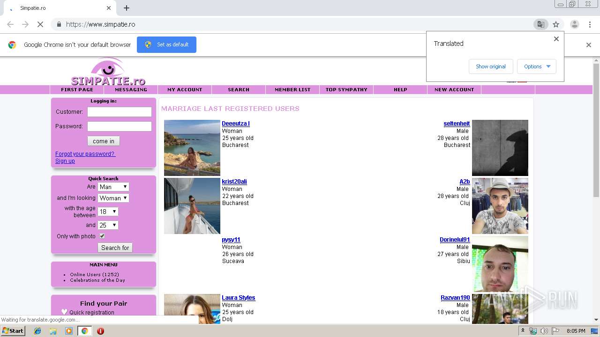The height and width of the screenshot is (337, 600).
Task: Click the translate page icon in address bar
Action: coord(540,24)
